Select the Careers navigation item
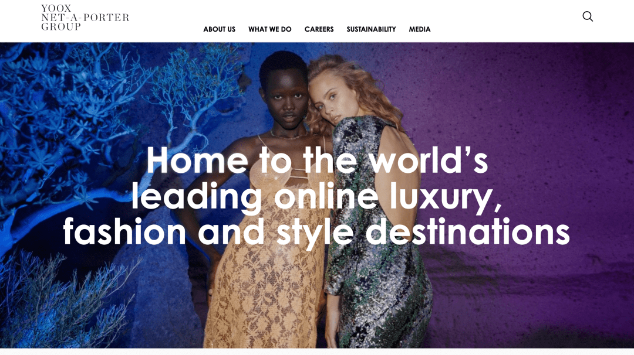The height and width of the screenshot is (355, 634). [319, 29]
